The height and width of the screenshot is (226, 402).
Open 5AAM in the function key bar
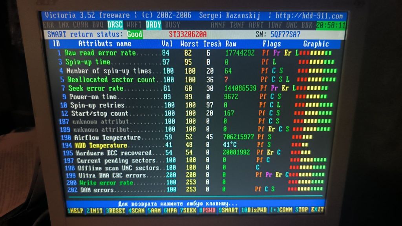pos(154,210)
